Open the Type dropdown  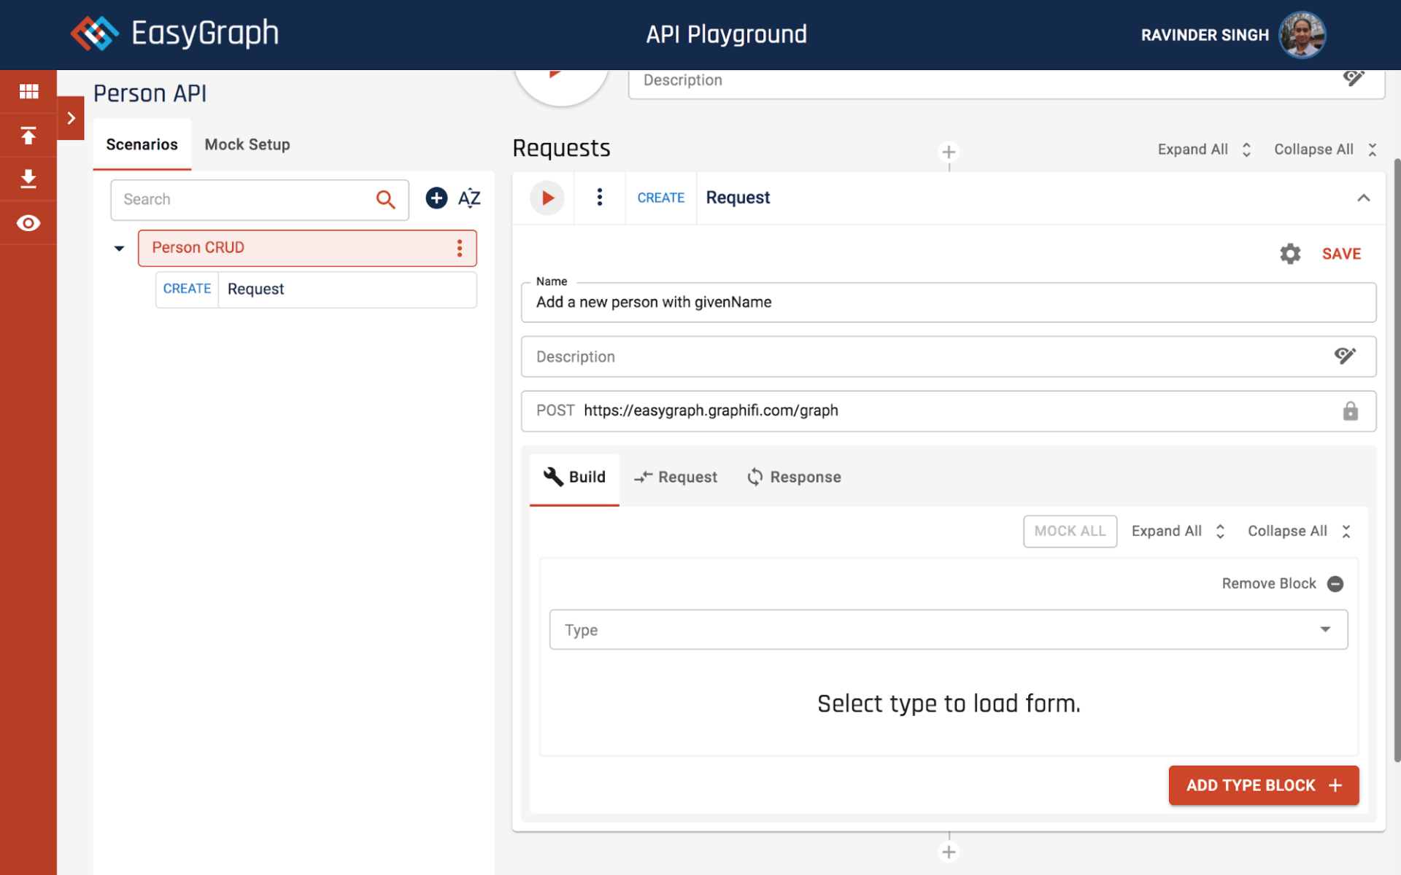point(948,630)
